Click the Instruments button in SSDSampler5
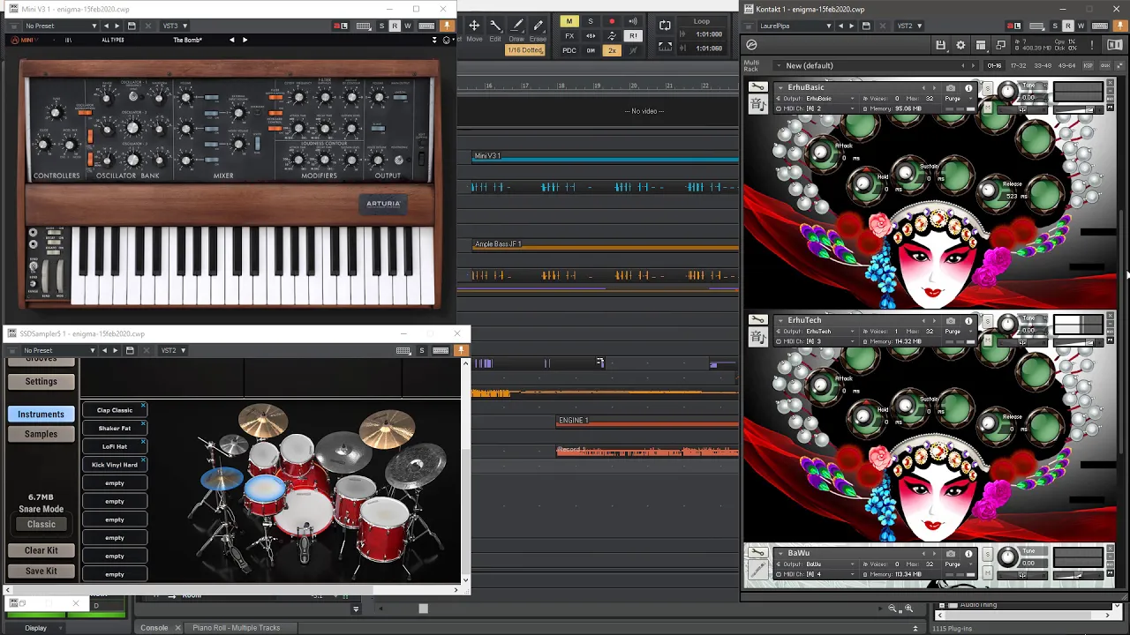This screenshot has width=1130, height=635. [41, 414]
